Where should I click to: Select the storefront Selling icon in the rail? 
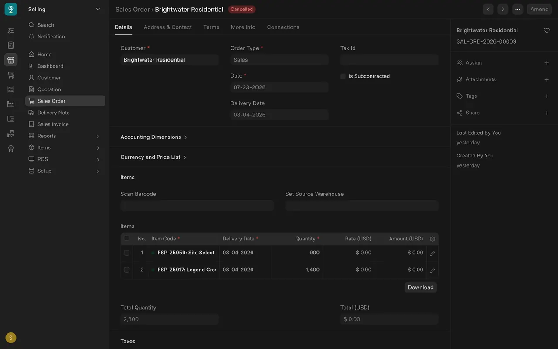pos(11,60)
